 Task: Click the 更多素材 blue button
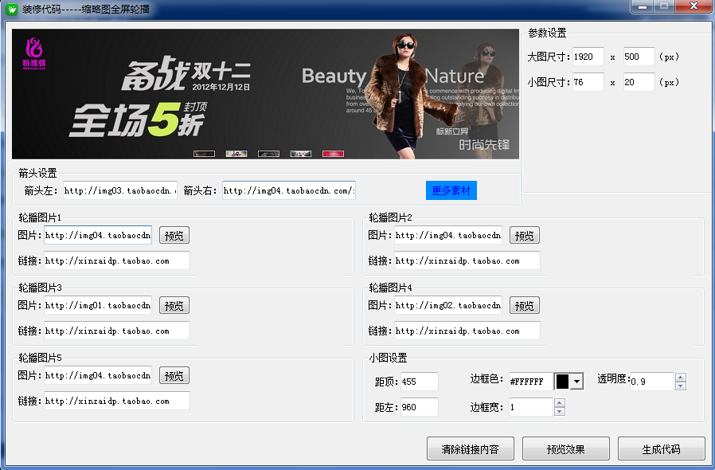point(451,190)
